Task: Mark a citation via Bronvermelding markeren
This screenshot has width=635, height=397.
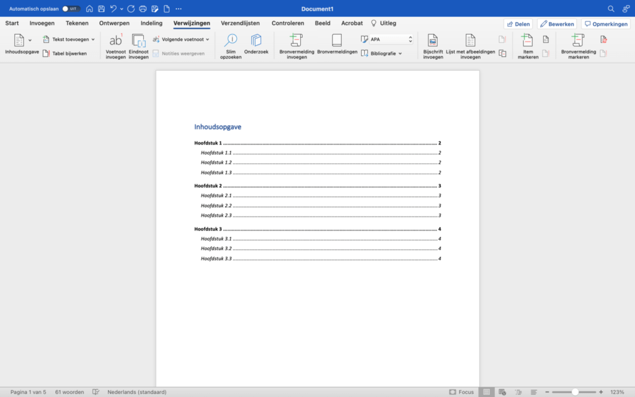Action: coord(578,45)
